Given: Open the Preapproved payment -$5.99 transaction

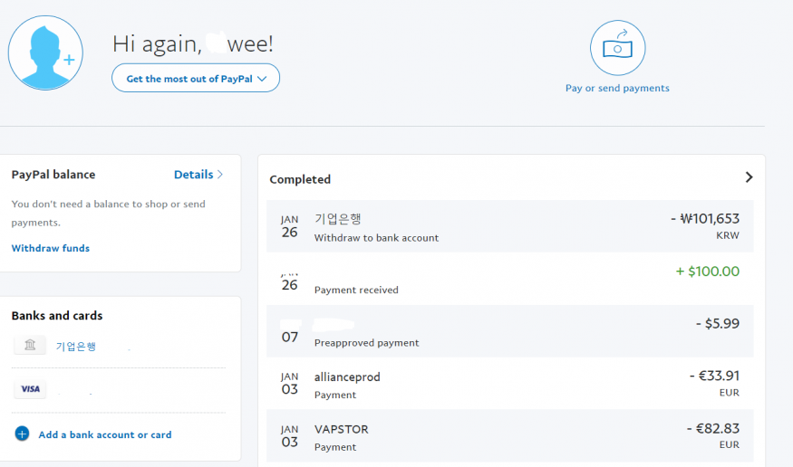Looking at the screenshot, I should pyautogui.click(x=509, y=331).
